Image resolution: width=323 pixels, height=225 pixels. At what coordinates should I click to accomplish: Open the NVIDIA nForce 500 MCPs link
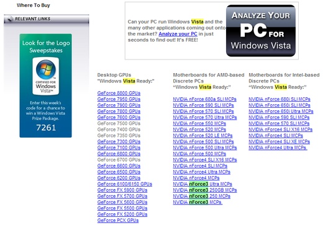pyautogui.click(x=199, y=154)
